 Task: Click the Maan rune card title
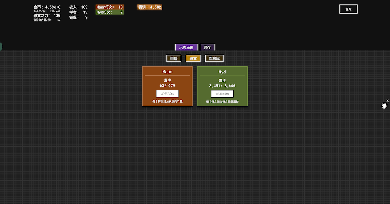pyautogui.click(x=167, y=72)
